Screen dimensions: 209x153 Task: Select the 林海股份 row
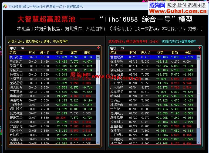pyautogui.click(x=153, y=105)
